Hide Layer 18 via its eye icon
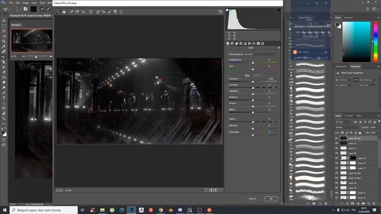The width and height of the screenshot is (381, 214). point(336,163)
